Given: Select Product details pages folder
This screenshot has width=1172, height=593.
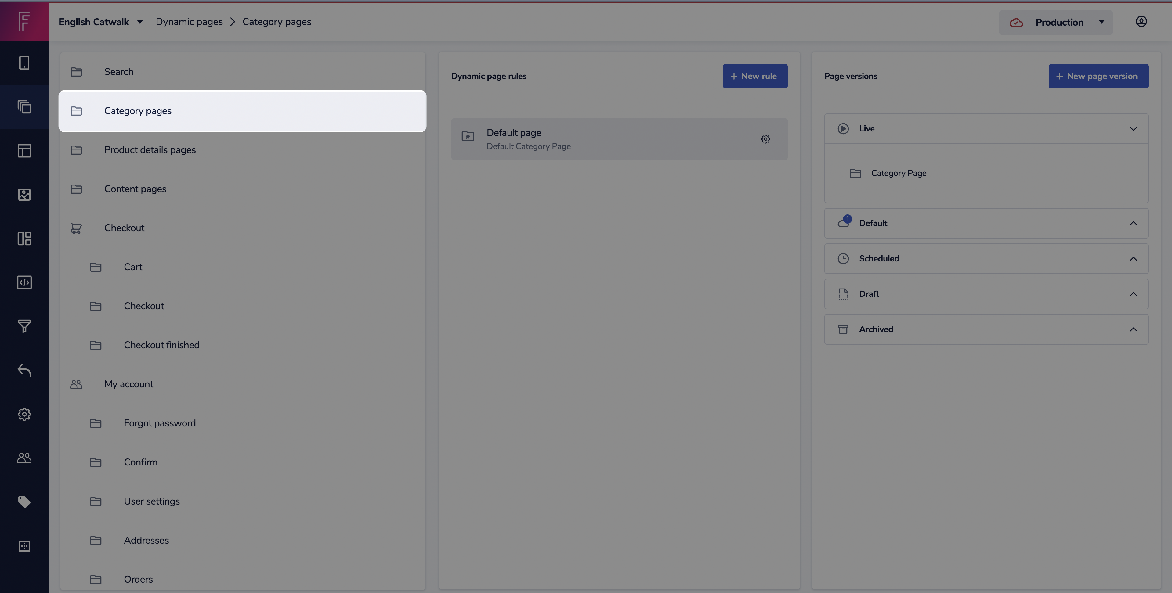Looking at the screenshot, I should (150, 149).
